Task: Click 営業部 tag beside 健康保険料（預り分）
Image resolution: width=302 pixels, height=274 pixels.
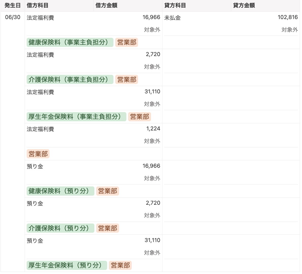Action: tap(108, 191)
